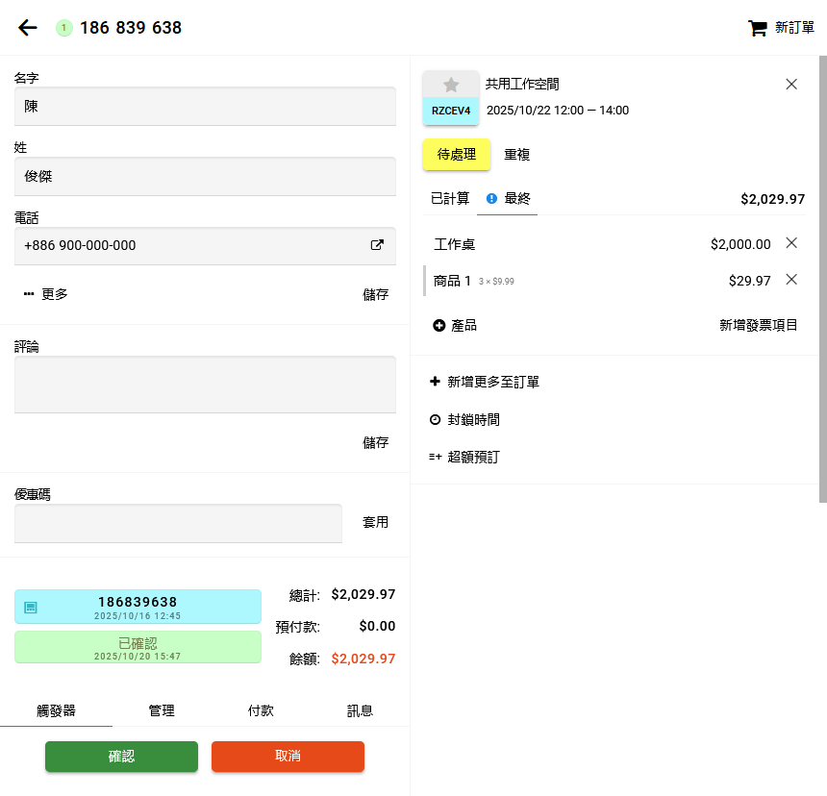
Task: Click the star thumbnail for RZCEV4
Action: click(451, 86)
